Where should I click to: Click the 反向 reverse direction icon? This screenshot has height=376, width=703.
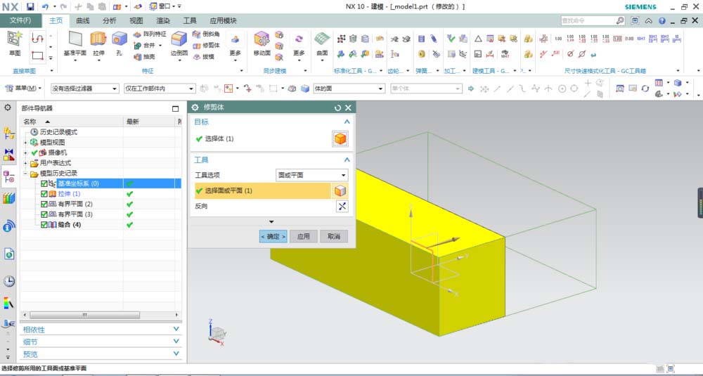(342, 206)
